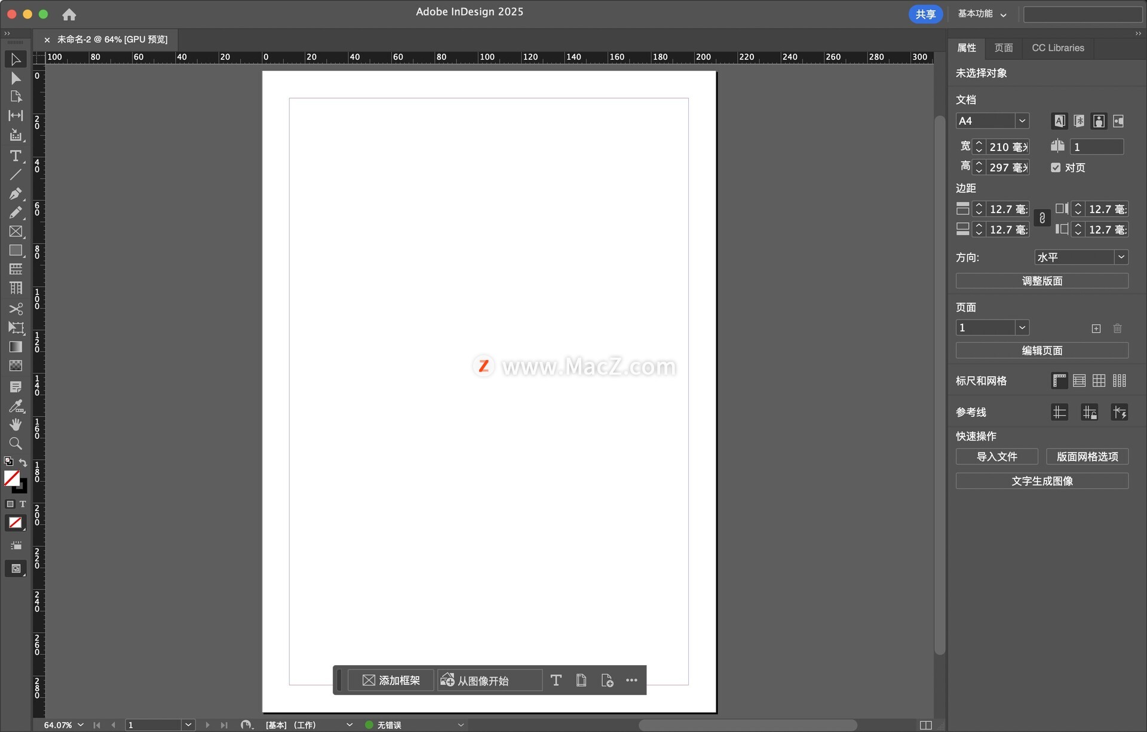Click the delete page trash icon
Image resolution: width=1147 pixels, height=732 pixels.
click(1118, 328)
